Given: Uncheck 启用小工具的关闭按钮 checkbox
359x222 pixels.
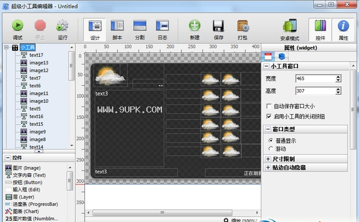Looking at the screenshot, I should click(269, 116).
